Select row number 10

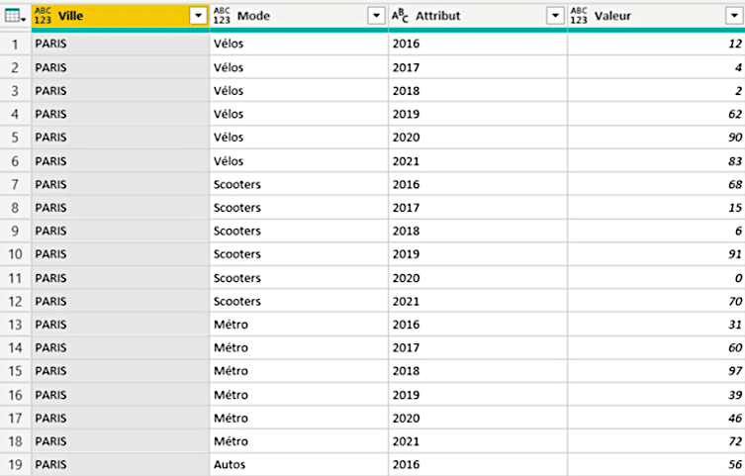tap(15, 254)
